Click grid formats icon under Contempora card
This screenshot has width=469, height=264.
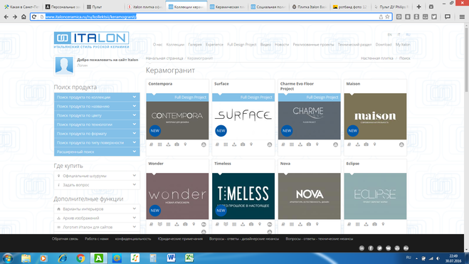[159, 144]
